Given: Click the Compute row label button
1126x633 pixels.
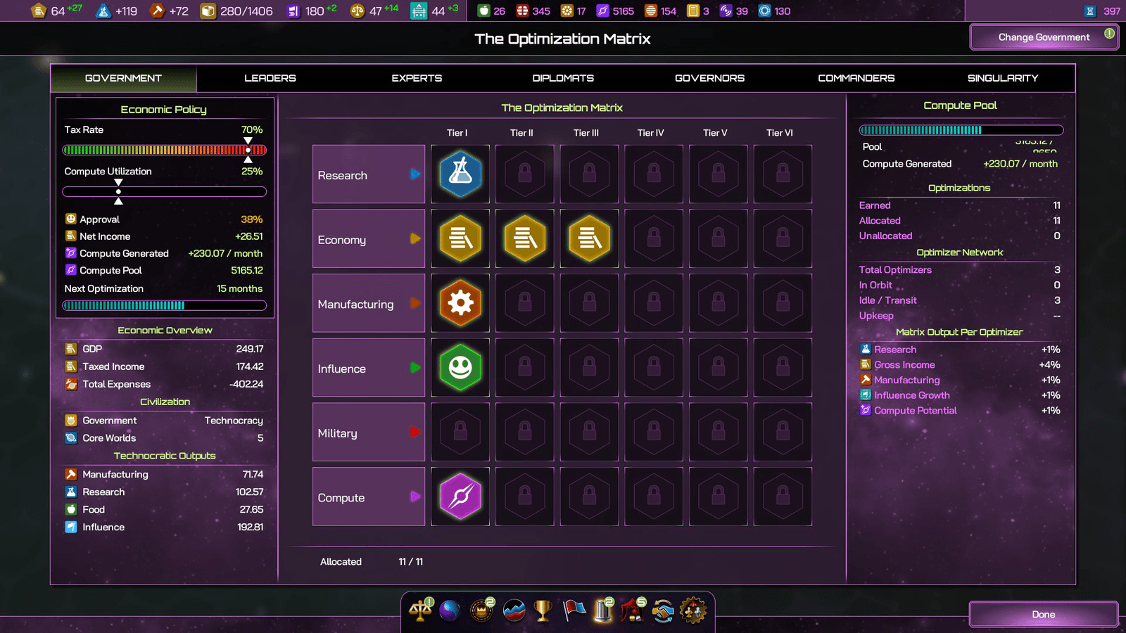Looking at the screenshot, I should point(369,497).
